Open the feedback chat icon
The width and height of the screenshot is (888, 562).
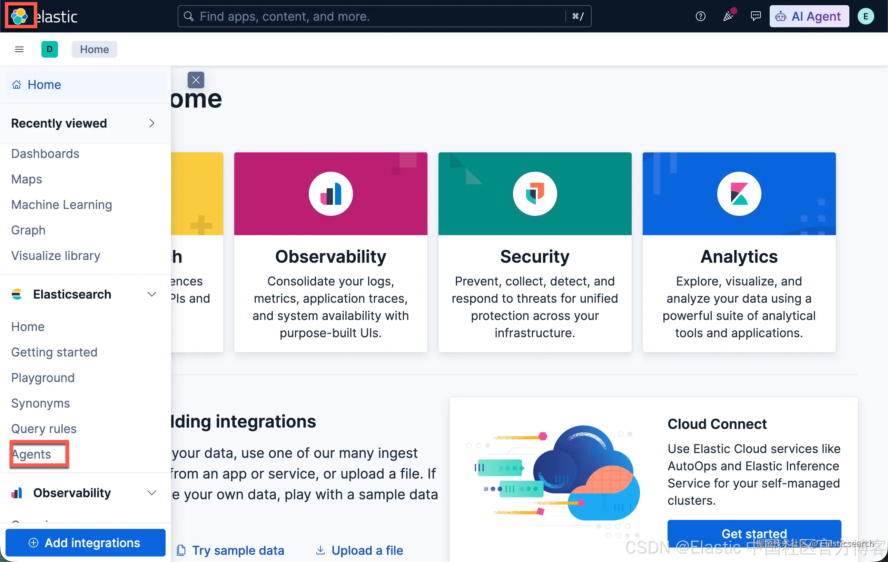pyautogui.click(x=756, y=16)
